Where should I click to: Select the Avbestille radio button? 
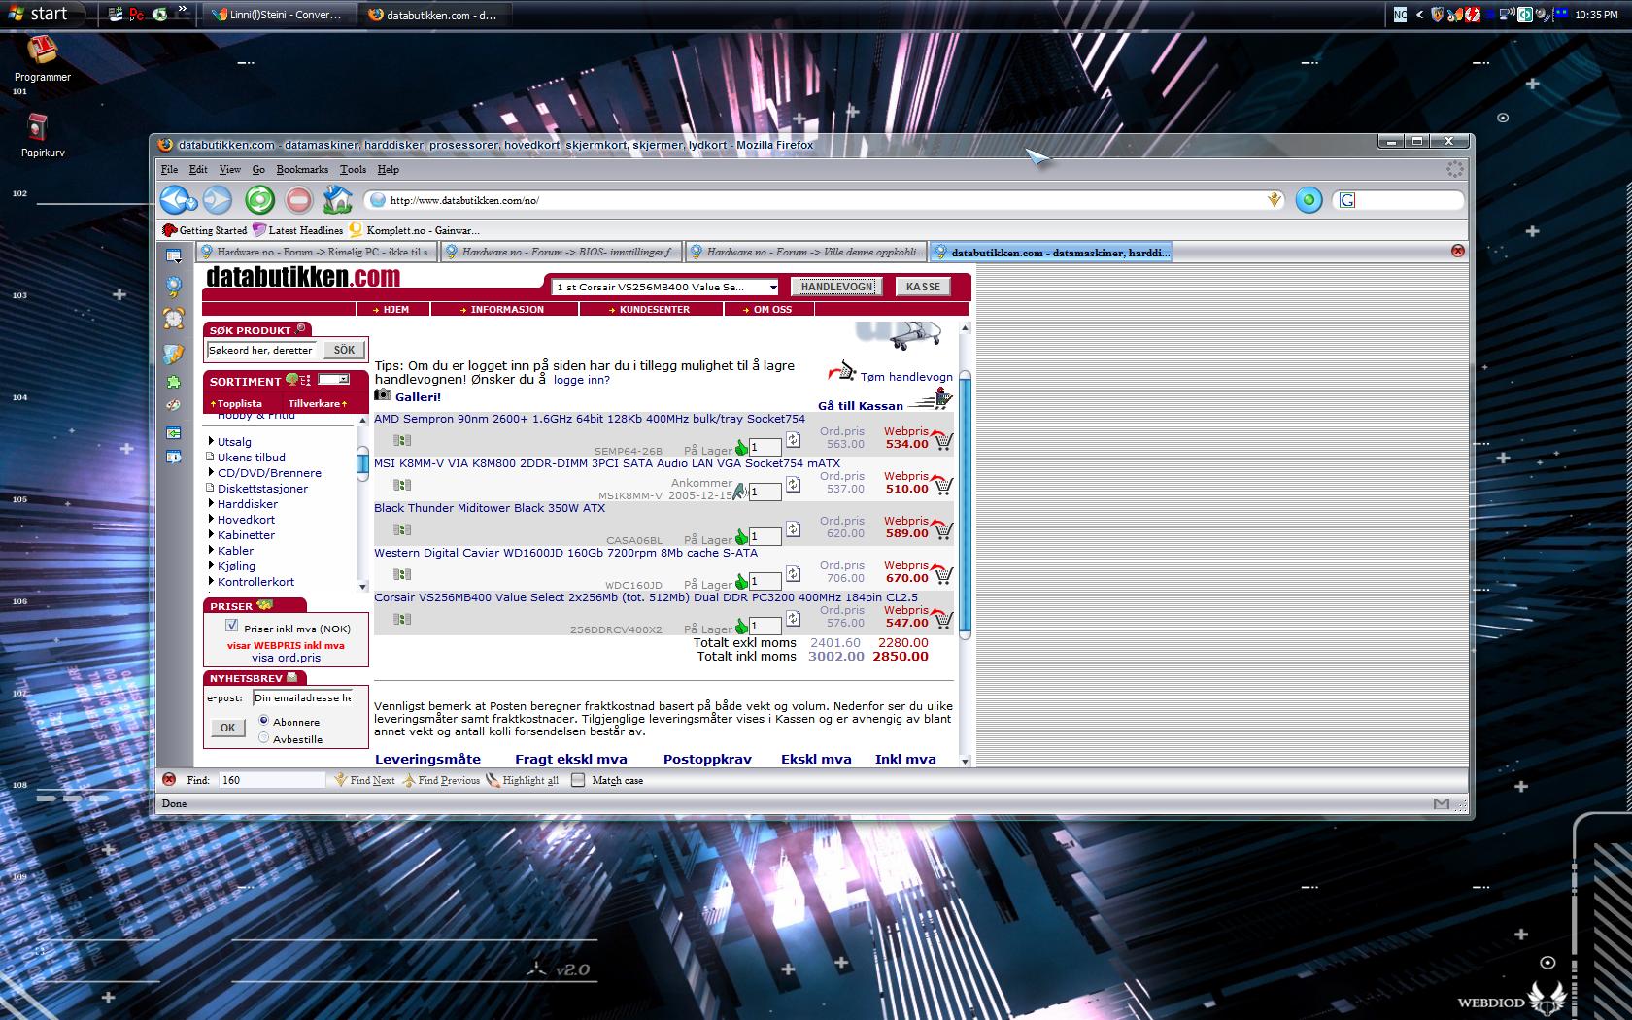pyautogui.click(x=263, y=738)
